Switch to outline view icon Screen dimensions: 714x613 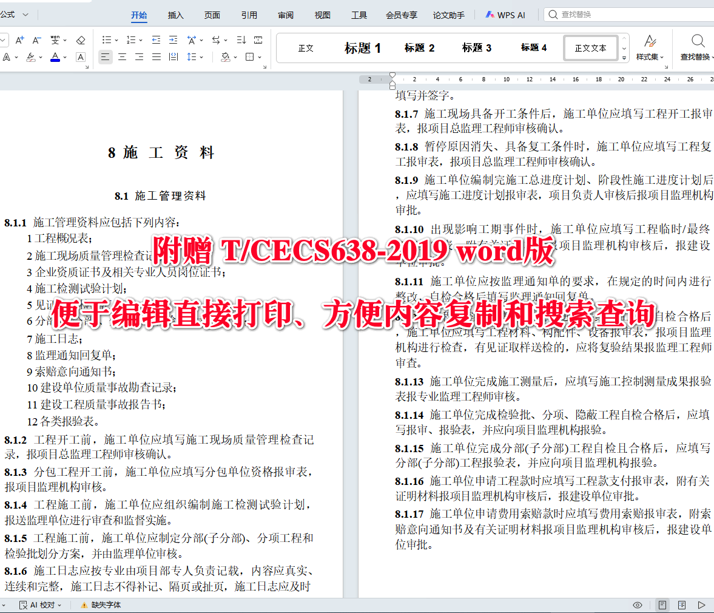682,605
